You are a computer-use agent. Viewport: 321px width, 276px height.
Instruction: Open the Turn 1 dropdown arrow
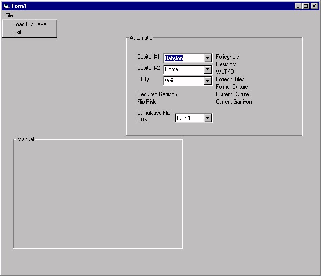pos(207,118)
